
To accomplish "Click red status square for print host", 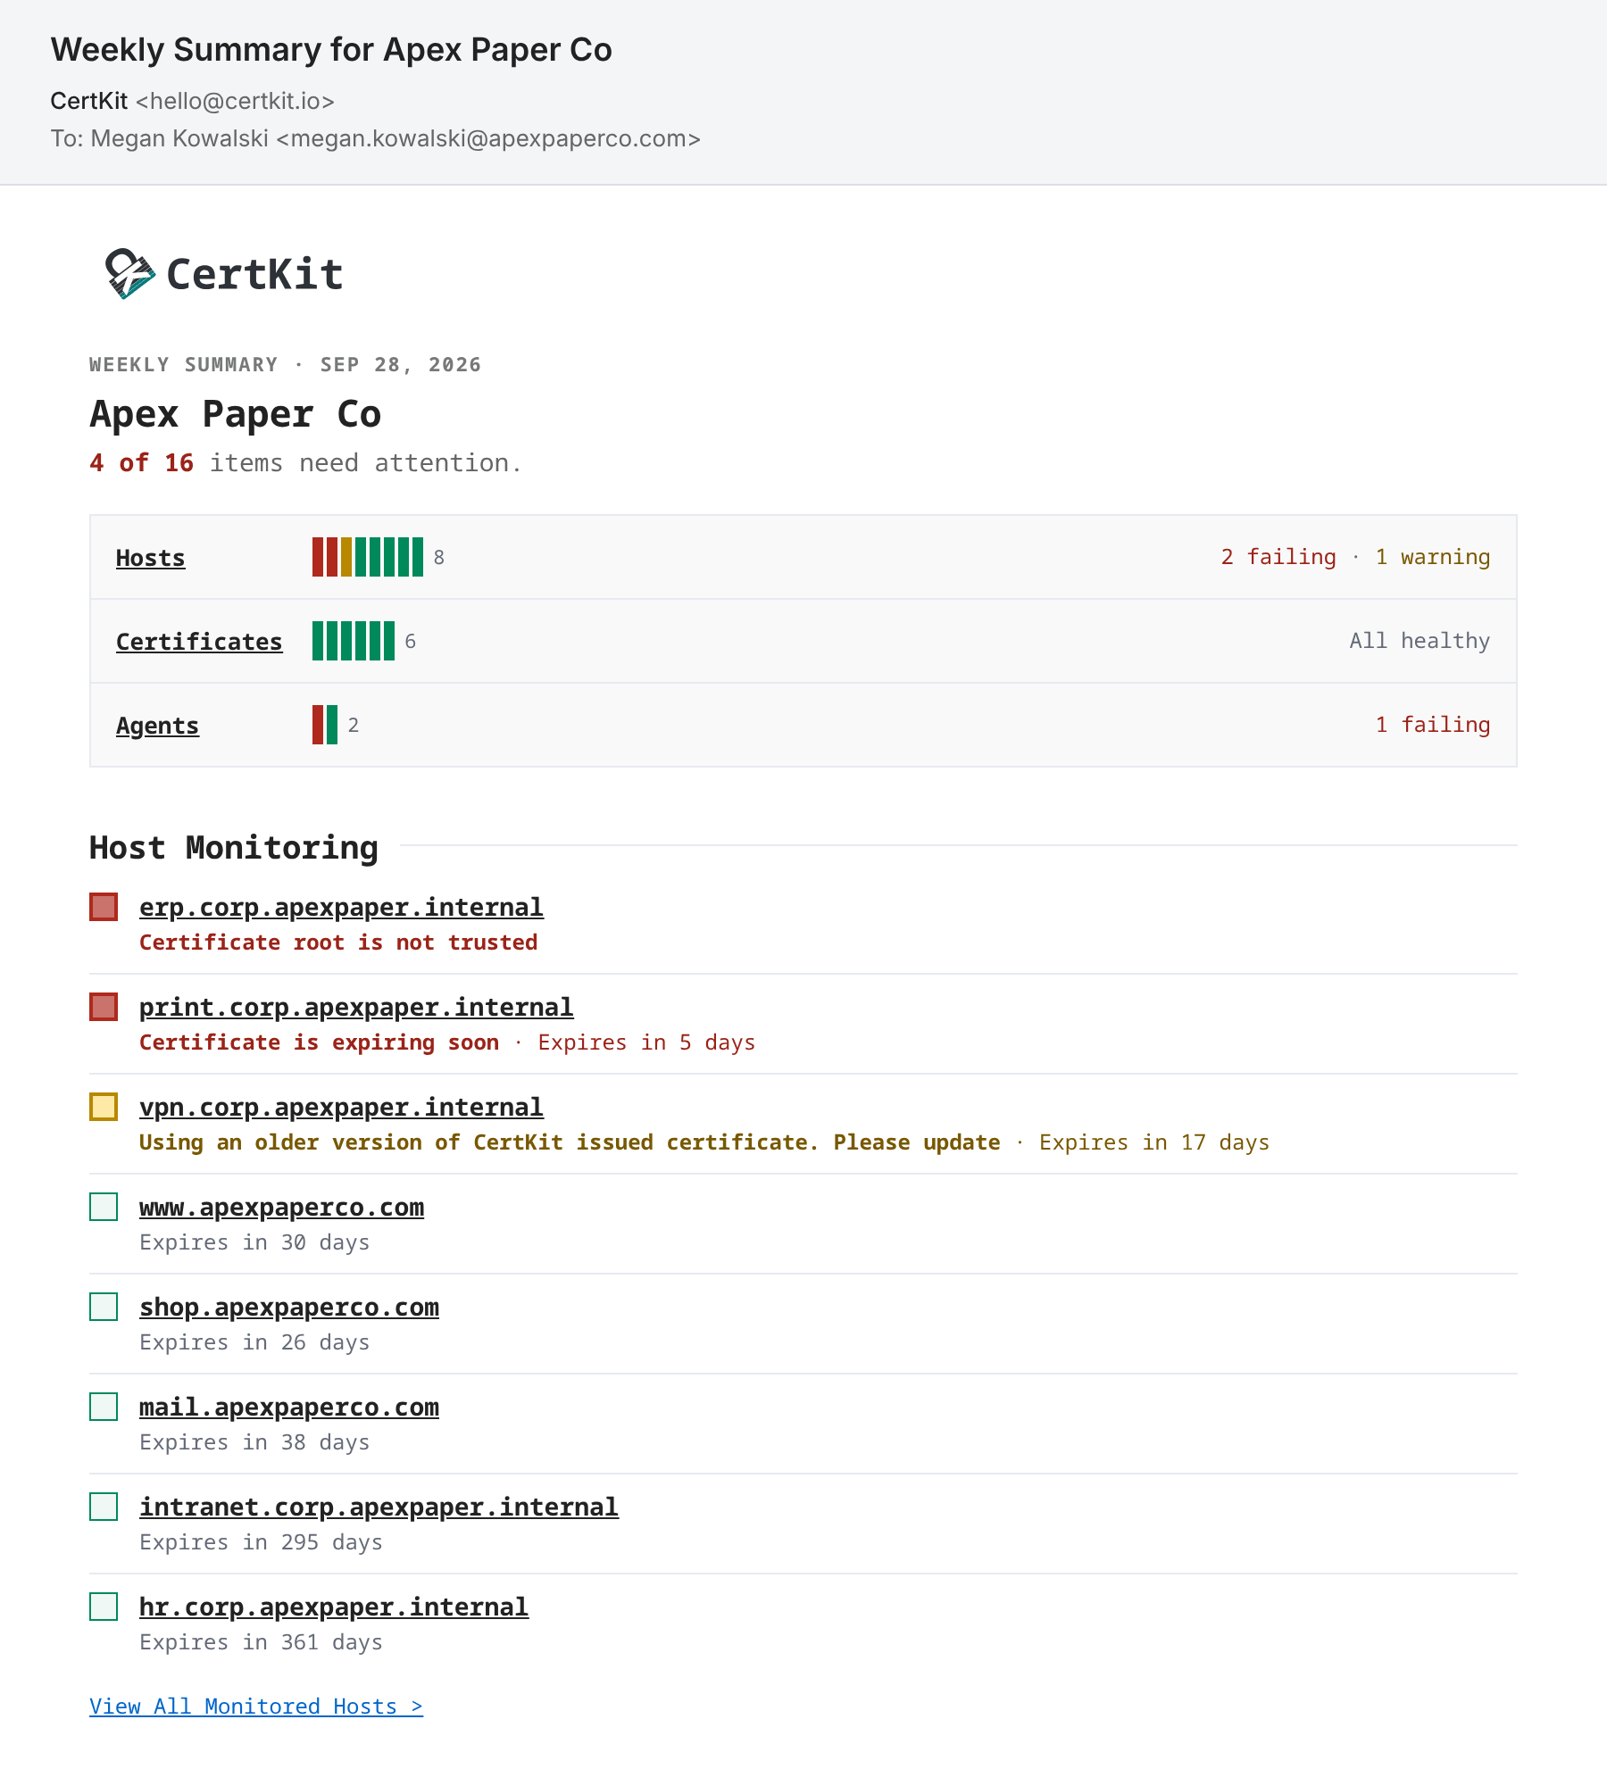I will click(104, 1007).
